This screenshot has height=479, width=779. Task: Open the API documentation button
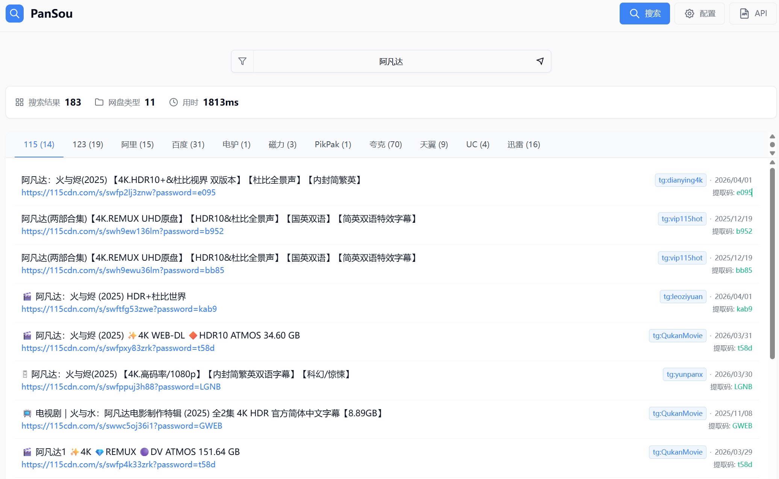click(753, 14)
